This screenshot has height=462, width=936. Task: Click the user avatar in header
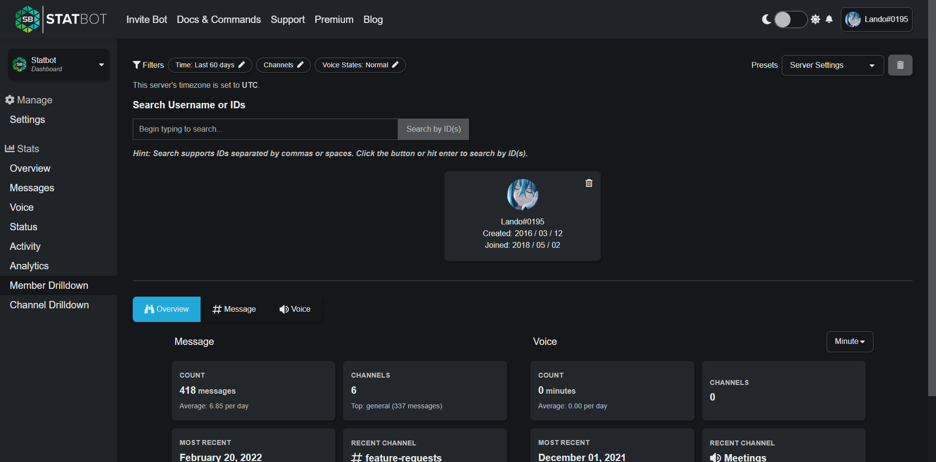tap(853, 20)
